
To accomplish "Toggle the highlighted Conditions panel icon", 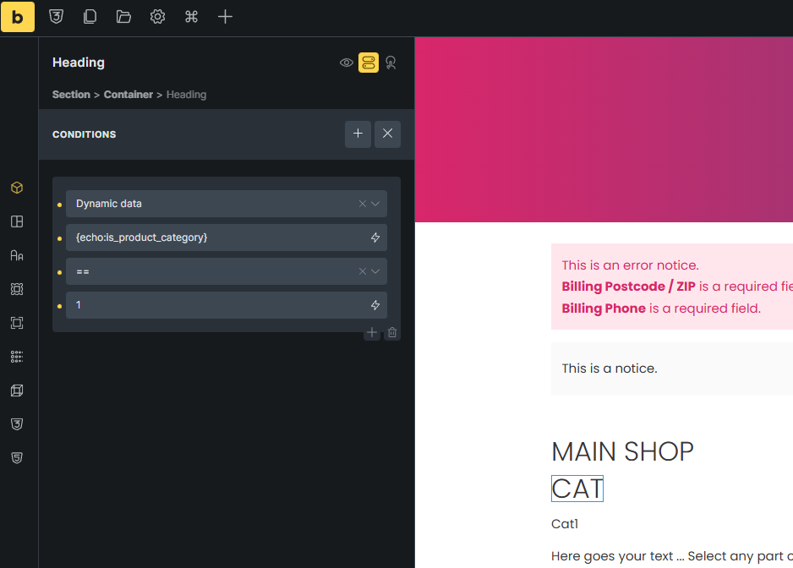I will pos(369,63).
